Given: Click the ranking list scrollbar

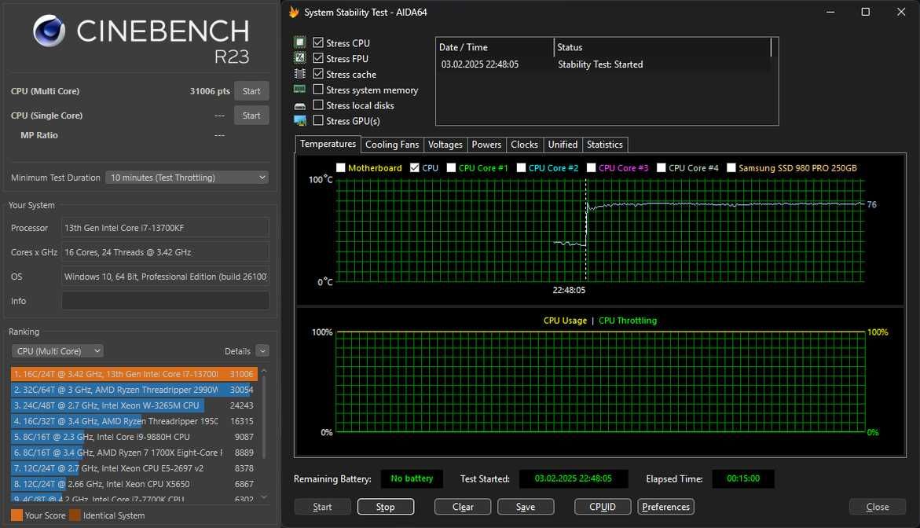Looking at the screenshot, I should (x=264, y=416).
